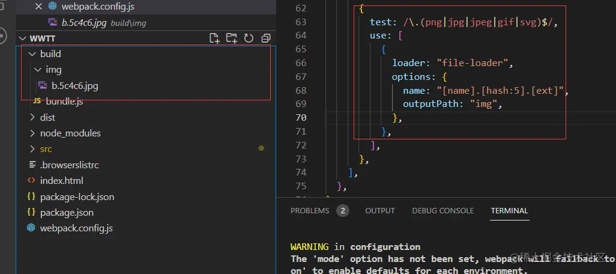The height and width of the screenshot is (274, 616).
Task: Expand the node_modules folder chevron
Action: [32, 133]
